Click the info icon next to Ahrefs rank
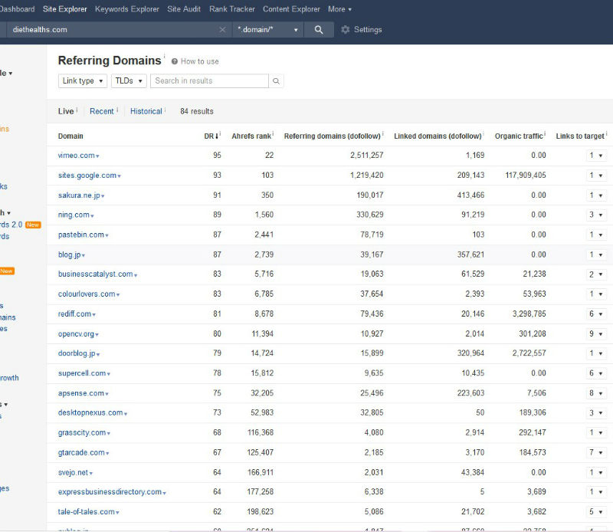Viewport: 613px width, 532px height. pyautogui.click(x=274, y=135)
